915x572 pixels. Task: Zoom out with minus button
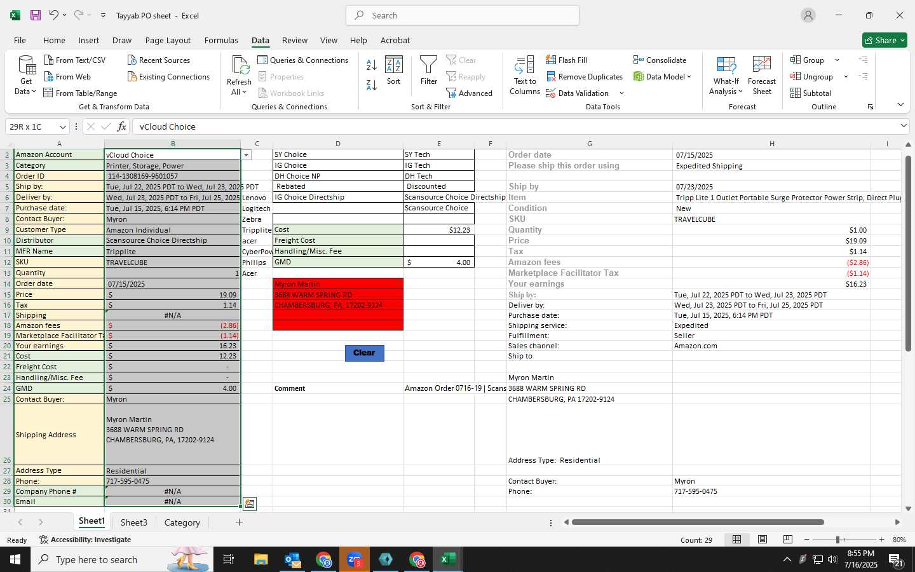click(806, 540)
